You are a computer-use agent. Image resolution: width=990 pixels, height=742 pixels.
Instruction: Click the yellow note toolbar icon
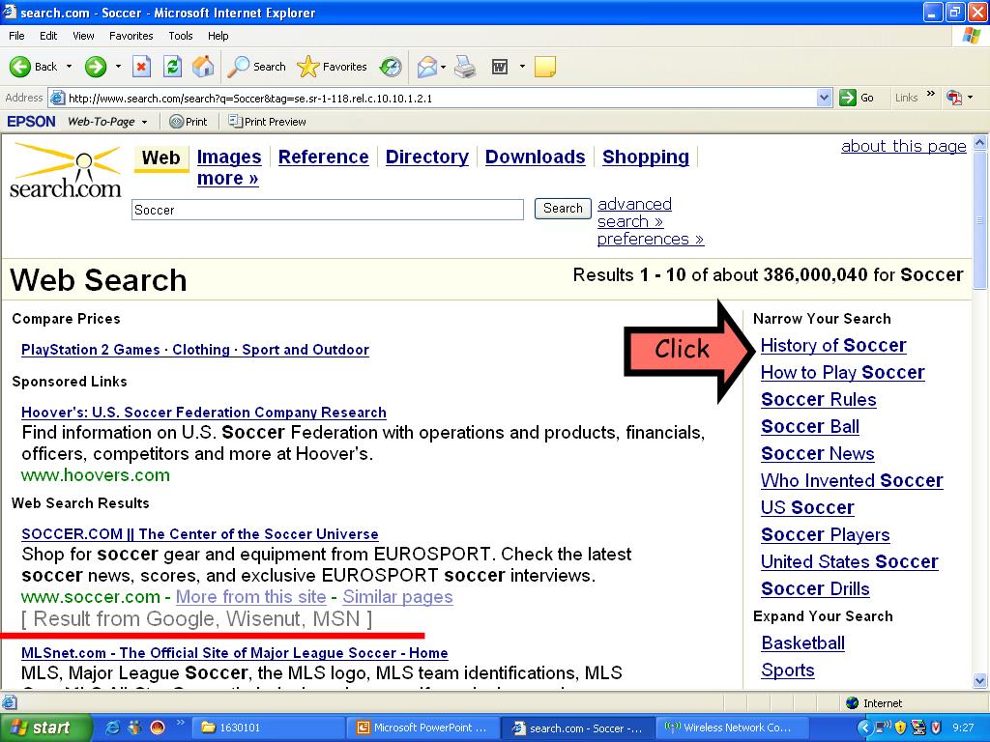tap(545, 67)
